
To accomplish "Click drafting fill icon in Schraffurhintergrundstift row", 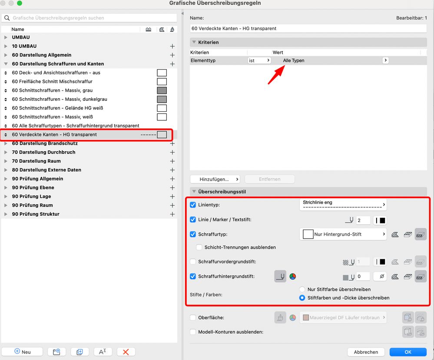I will click(x=395, y=277).
